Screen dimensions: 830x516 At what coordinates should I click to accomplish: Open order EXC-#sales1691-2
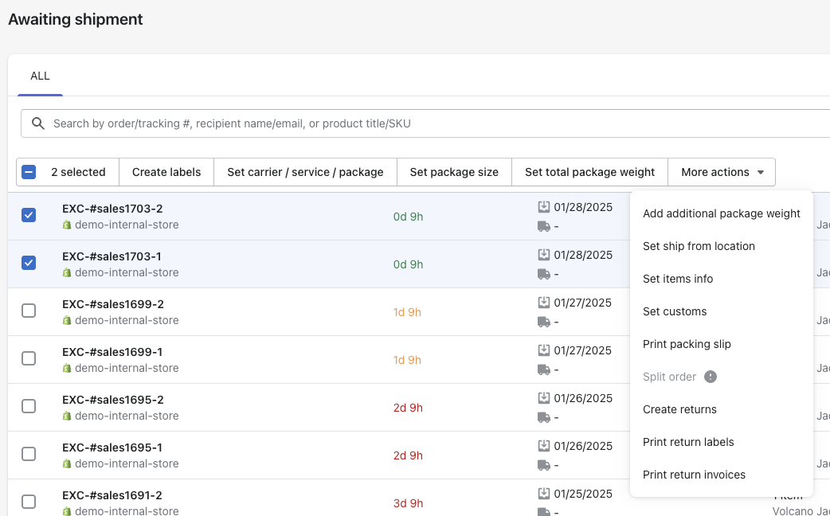pyautogui.click(x=112, y=495)
